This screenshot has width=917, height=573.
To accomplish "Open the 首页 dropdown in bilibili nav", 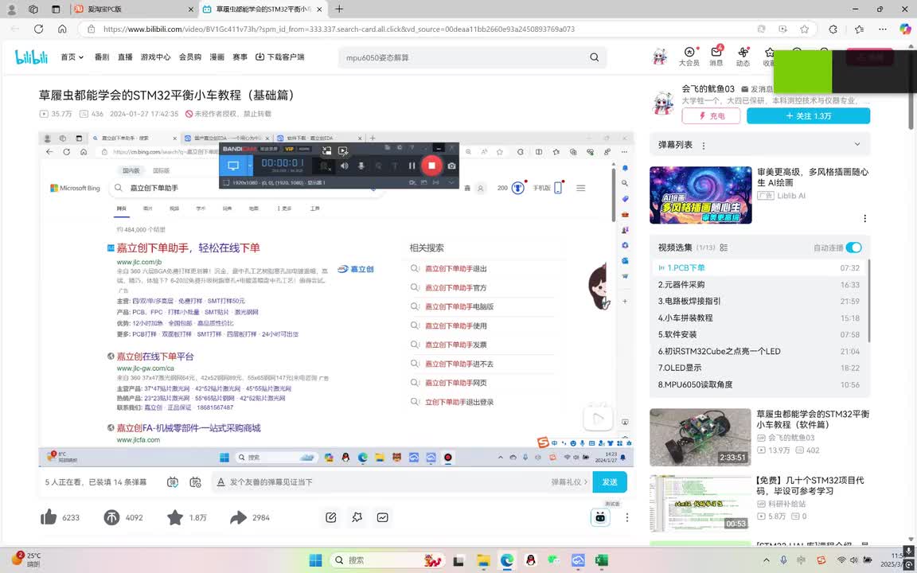I will [72, 57].
